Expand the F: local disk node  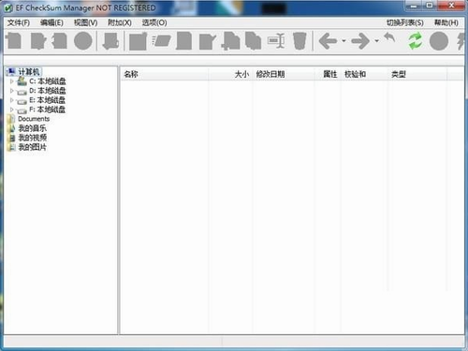(11, 110)
